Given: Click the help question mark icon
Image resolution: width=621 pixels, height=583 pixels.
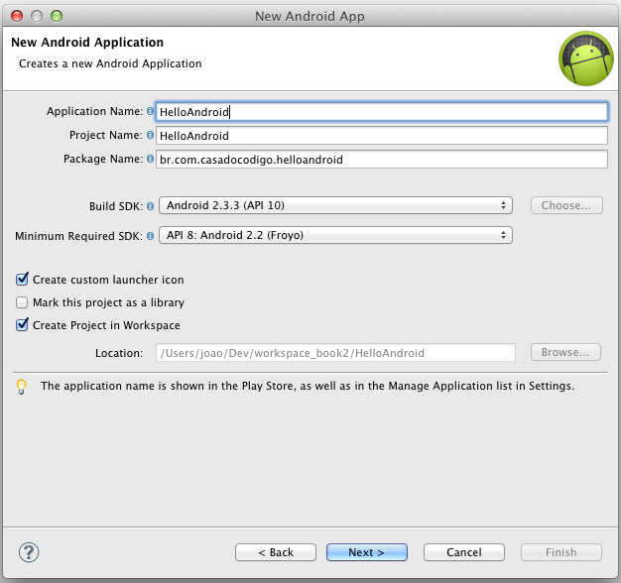Looking at the screenshot, I should (29, 552).
